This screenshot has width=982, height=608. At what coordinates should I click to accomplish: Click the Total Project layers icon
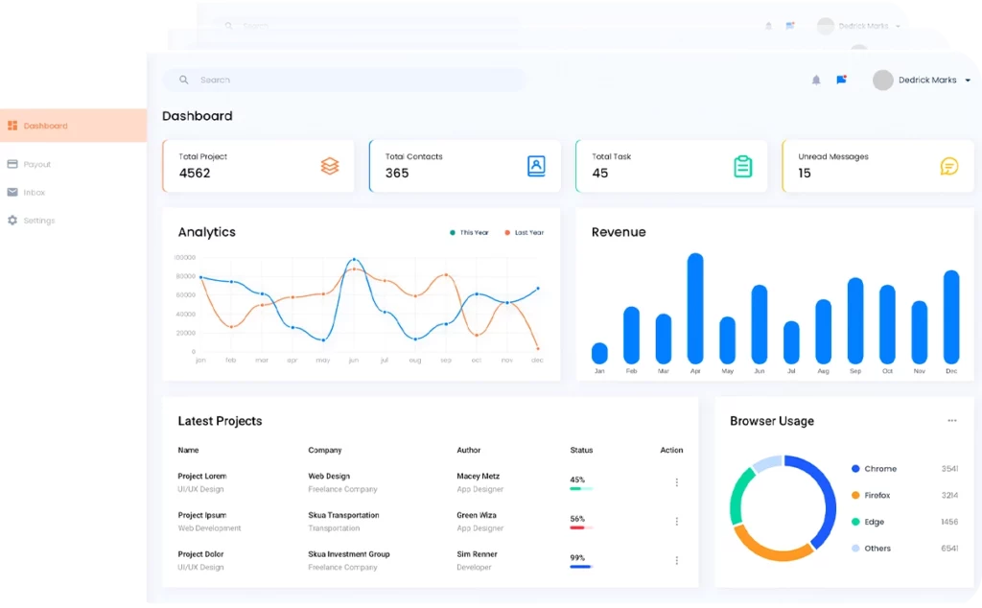[x=330, y=166]
